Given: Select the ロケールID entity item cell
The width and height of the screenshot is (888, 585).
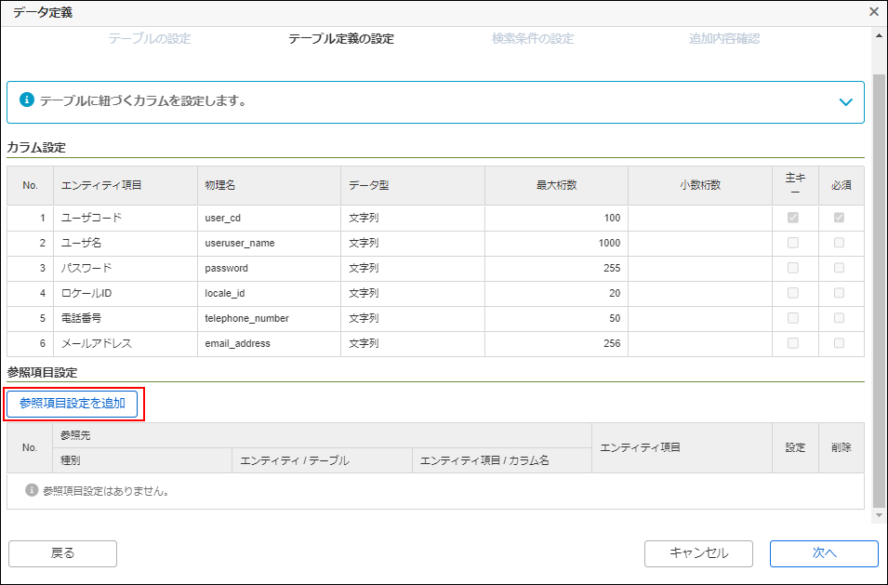Looking at the screenshot, I should tap(126, 293).
